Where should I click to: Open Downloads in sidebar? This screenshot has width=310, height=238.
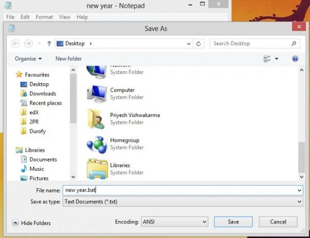point(38,94)
